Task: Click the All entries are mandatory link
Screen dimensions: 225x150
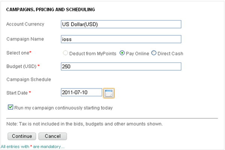Action: pos(33,147)
